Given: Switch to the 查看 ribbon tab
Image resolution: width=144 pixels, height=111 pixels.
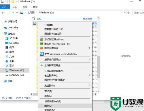Looking at the screenshot, I should pos(35,7).
